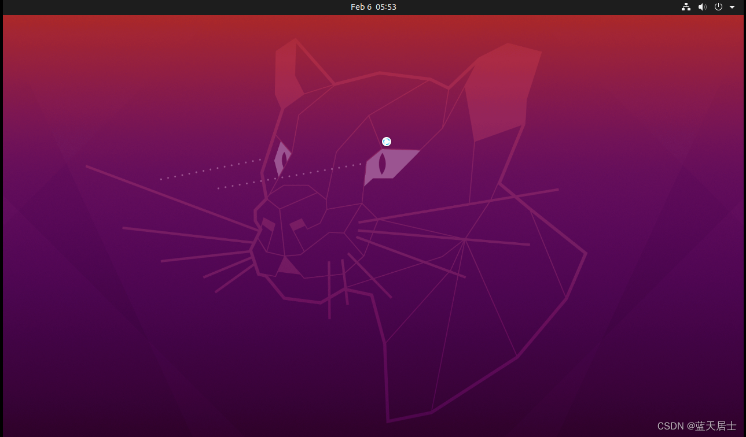This screenshot has height=437, width=746.
Task: Click the wired network status icon
Action: click(x=686, y=7)
